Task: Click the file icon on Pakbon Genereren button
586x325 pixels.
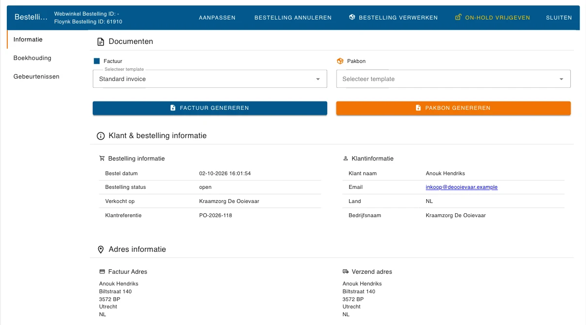Action: [418, 108]
